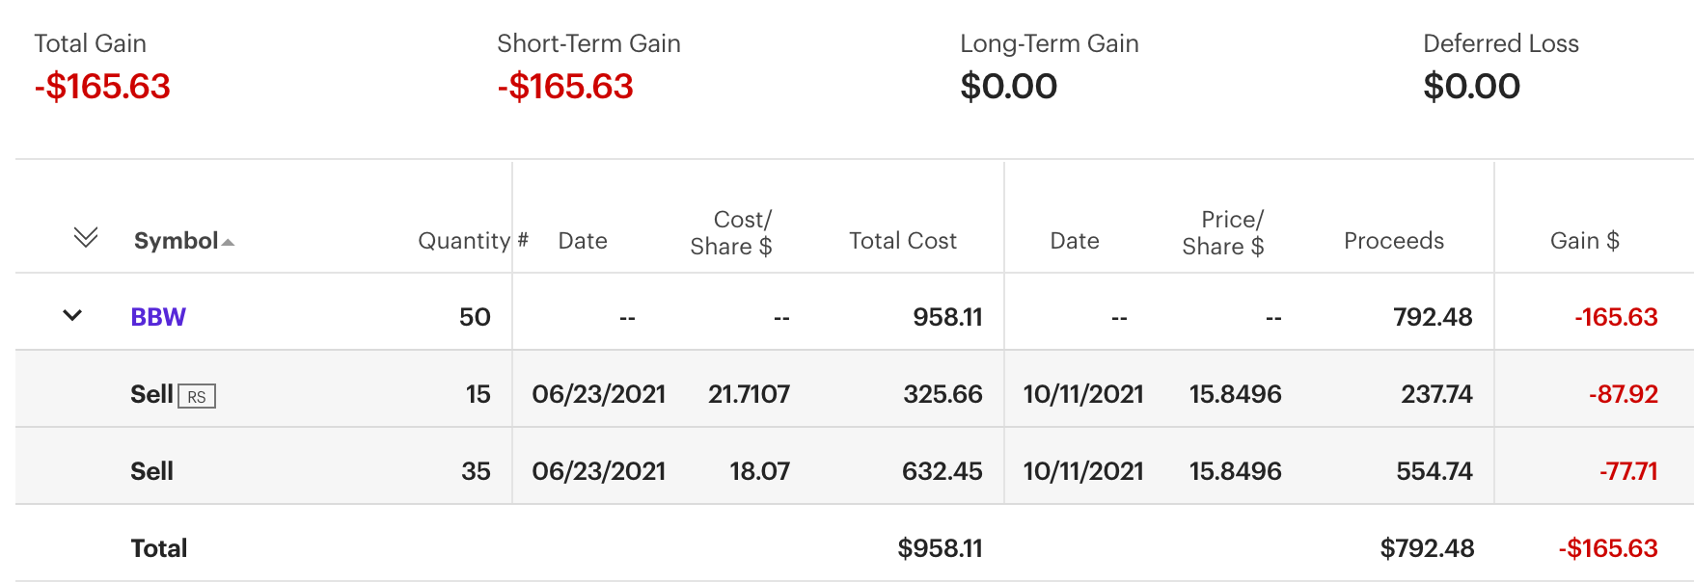Sort by Symbol column header
This screenshot has height=582, width=1694.
pyautogui.click(x=176, y=241)
